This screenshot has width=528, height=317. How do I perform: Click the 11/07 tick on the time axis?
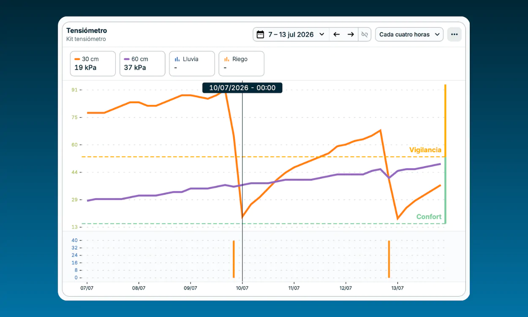pyautogui.click(x=294, y=288)
